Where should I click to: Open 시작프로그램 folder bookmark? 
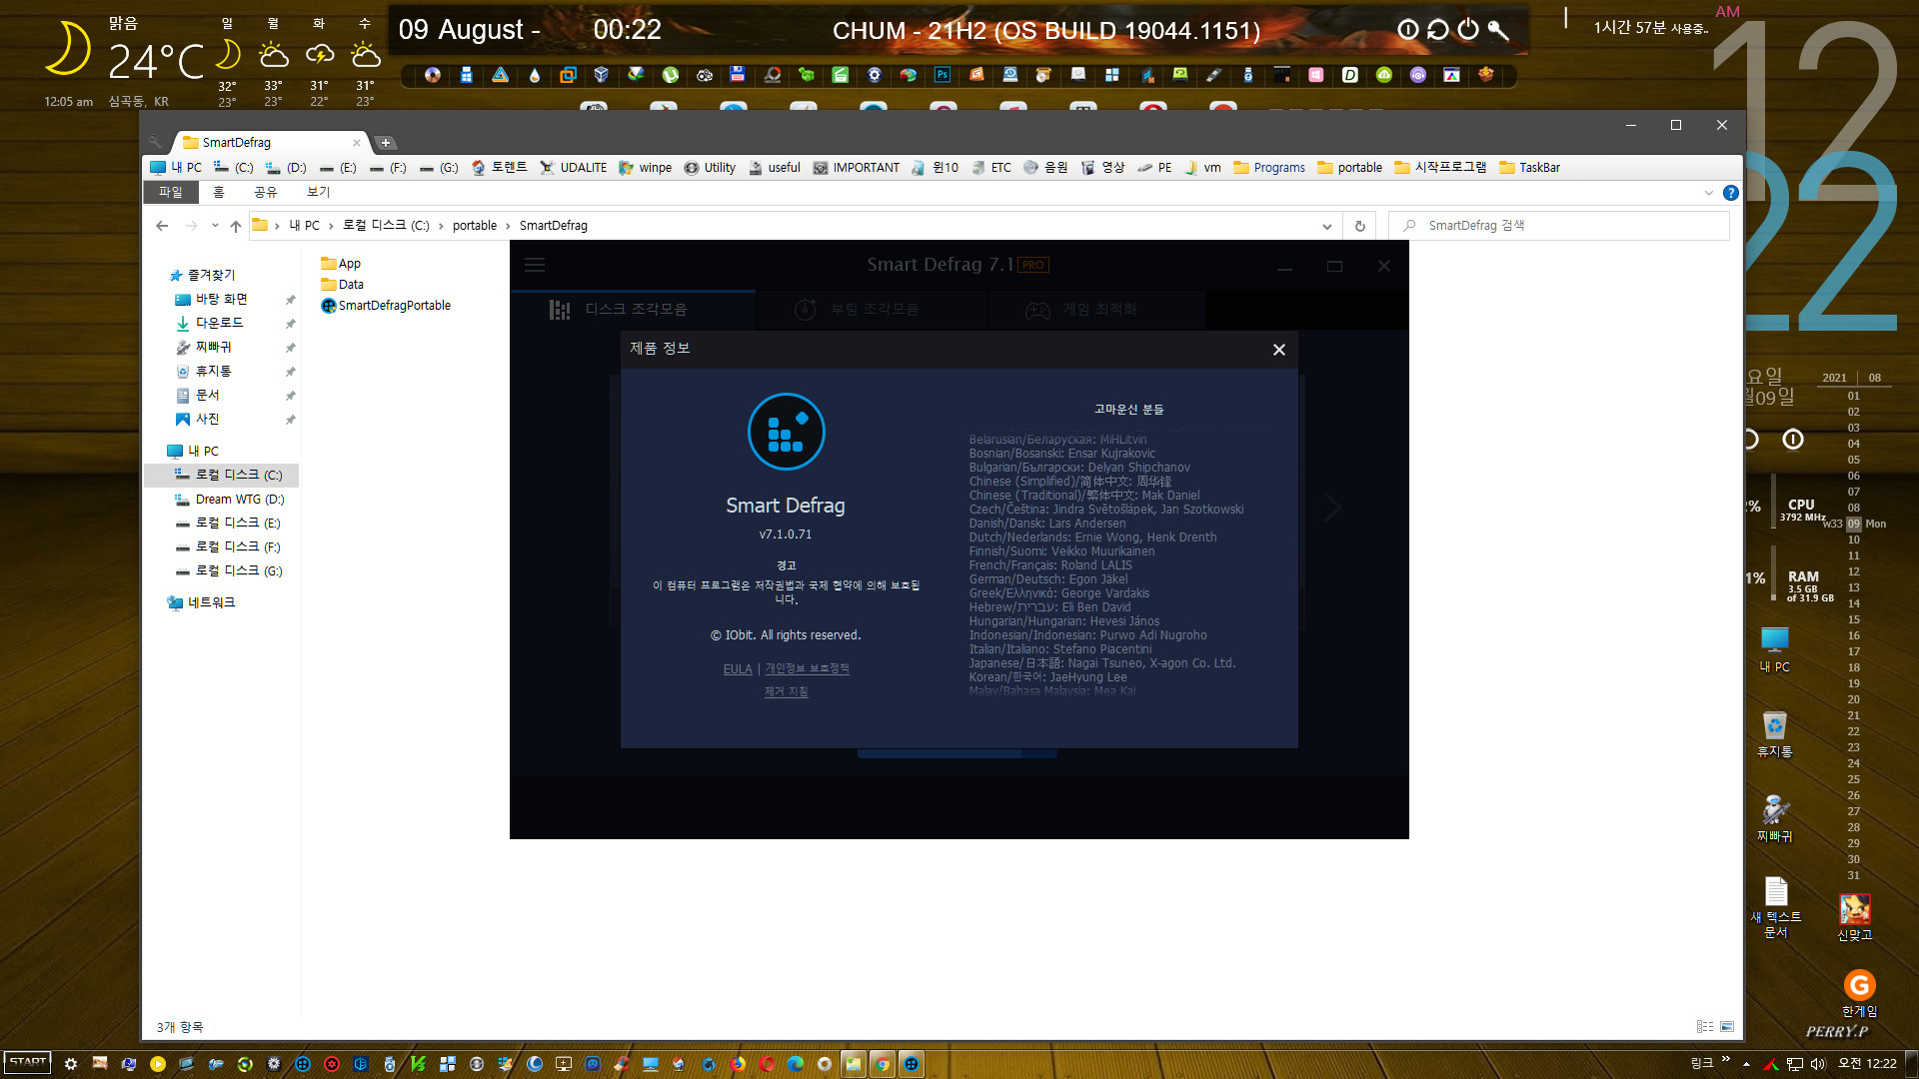(1440, 168)
